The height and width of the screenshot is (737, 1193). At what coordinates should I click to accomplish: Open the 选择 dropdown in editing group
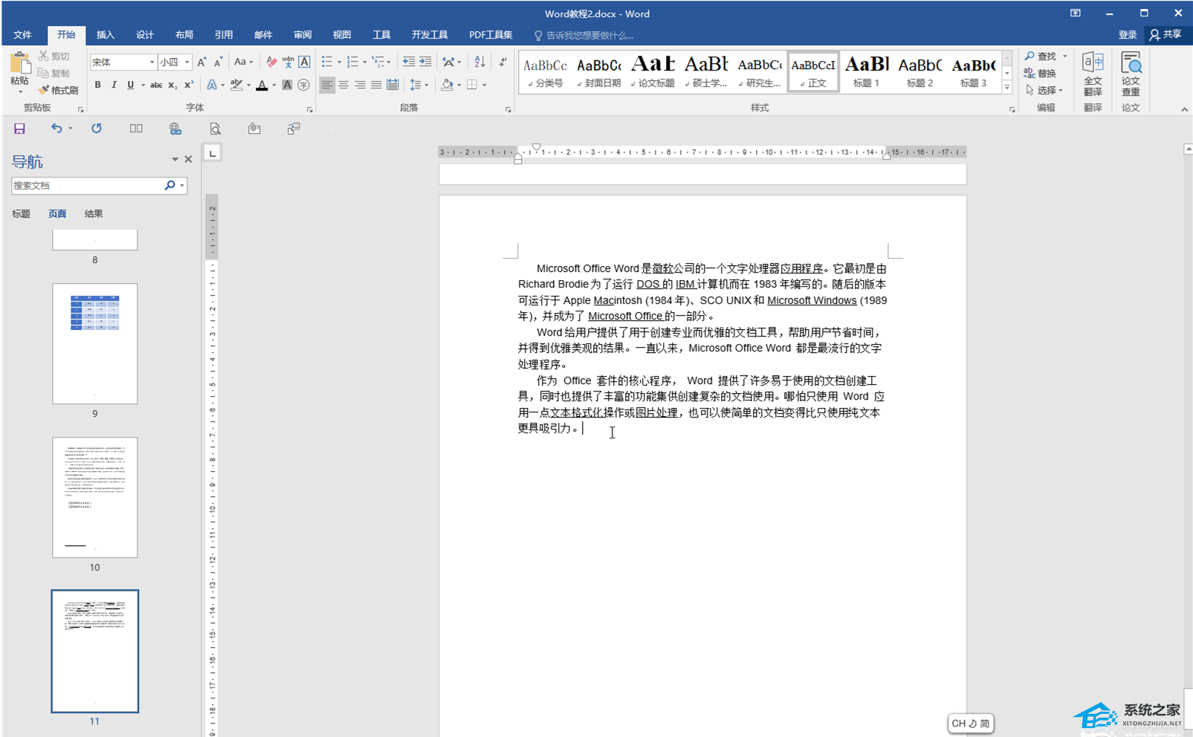coord(1044,90)
